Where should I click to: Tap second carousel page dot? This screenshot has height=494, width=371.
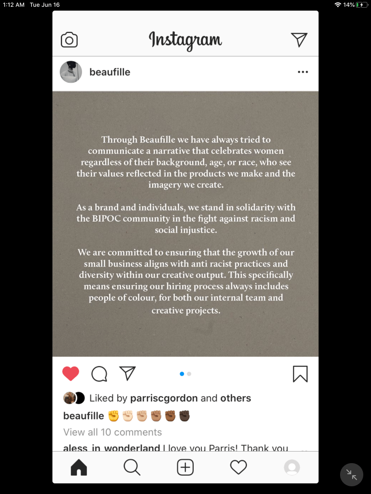(x=189, y=374)
